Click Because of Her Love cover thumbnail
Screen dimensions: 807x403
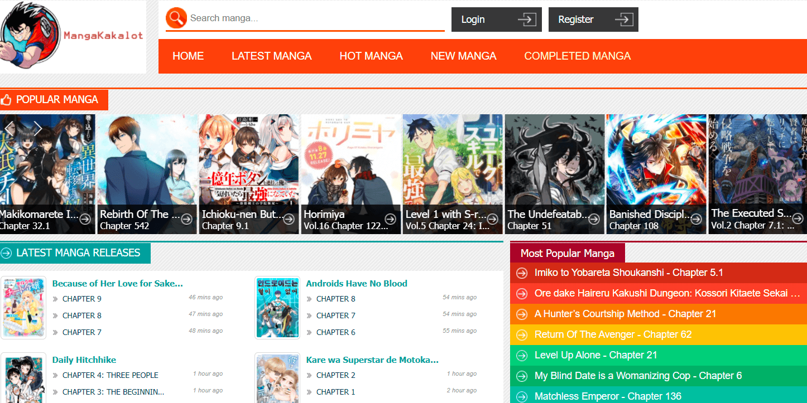coord(23,308)
